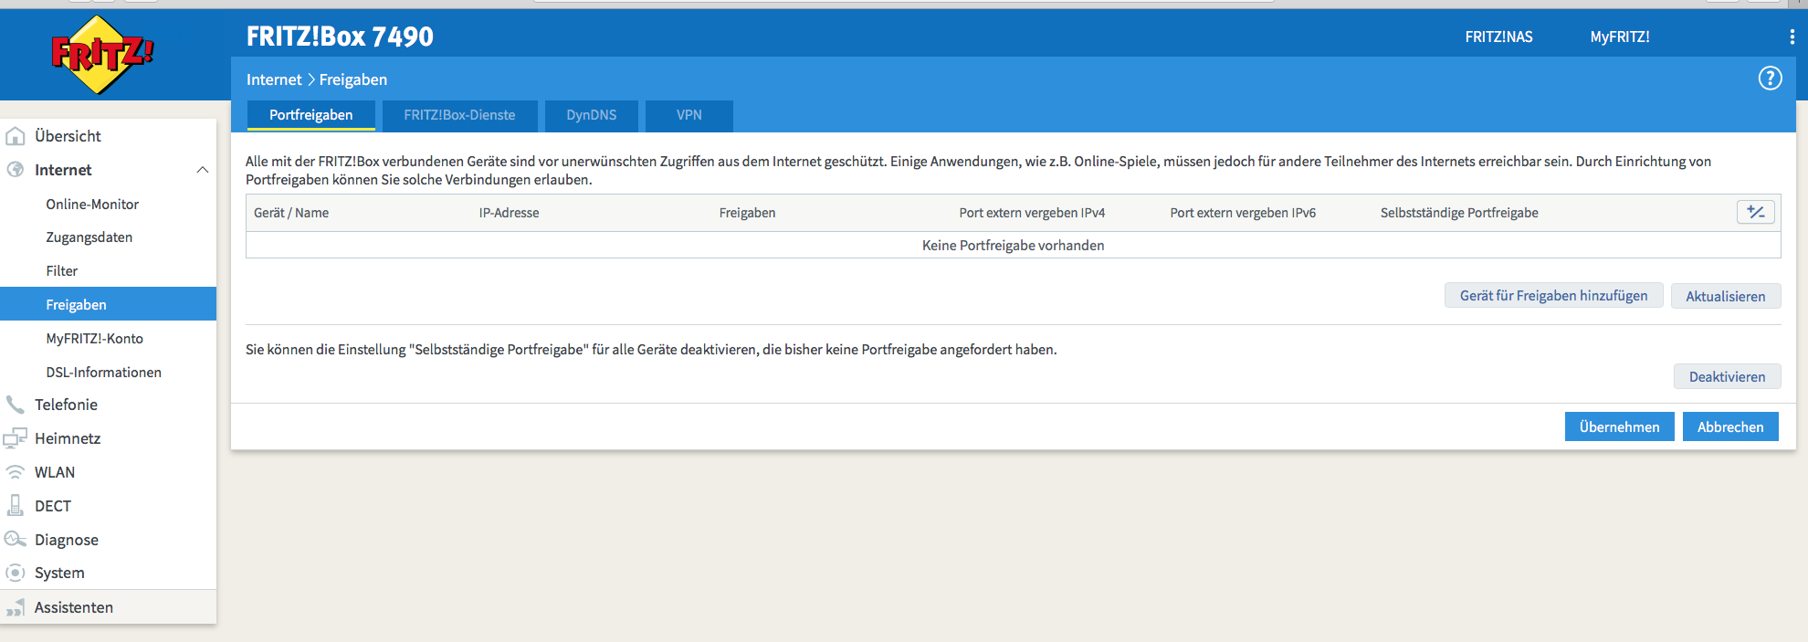The height and width of the screenshot is (642, 1808).
Task: Click Internet in the breadcrumb
Action: pyautogui.click(x=274, y=79)
